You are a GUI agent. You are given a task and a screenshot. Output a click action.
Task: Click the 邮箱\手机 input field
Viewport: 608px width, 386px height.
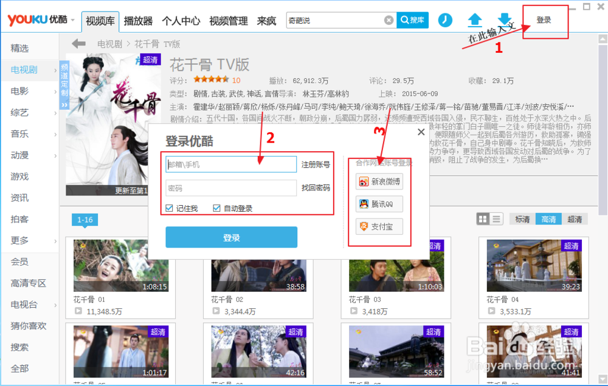coord(231,164)
